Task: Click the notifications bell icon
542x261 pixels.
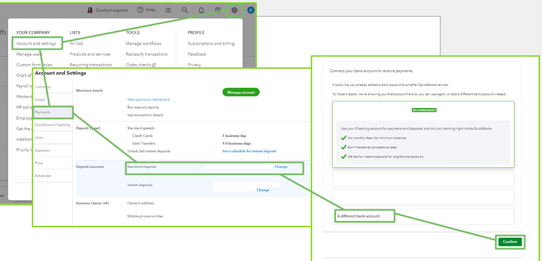Action: click(201, 10)
